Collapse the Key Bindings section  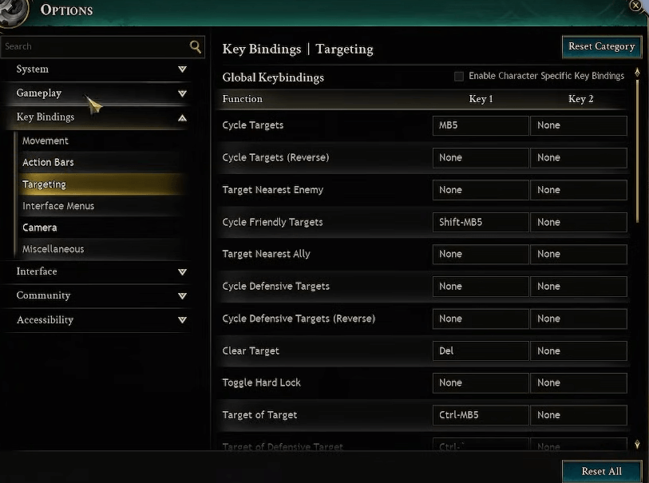182,117
